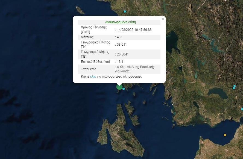Click the magnitude value 4.0

[119, 37]
